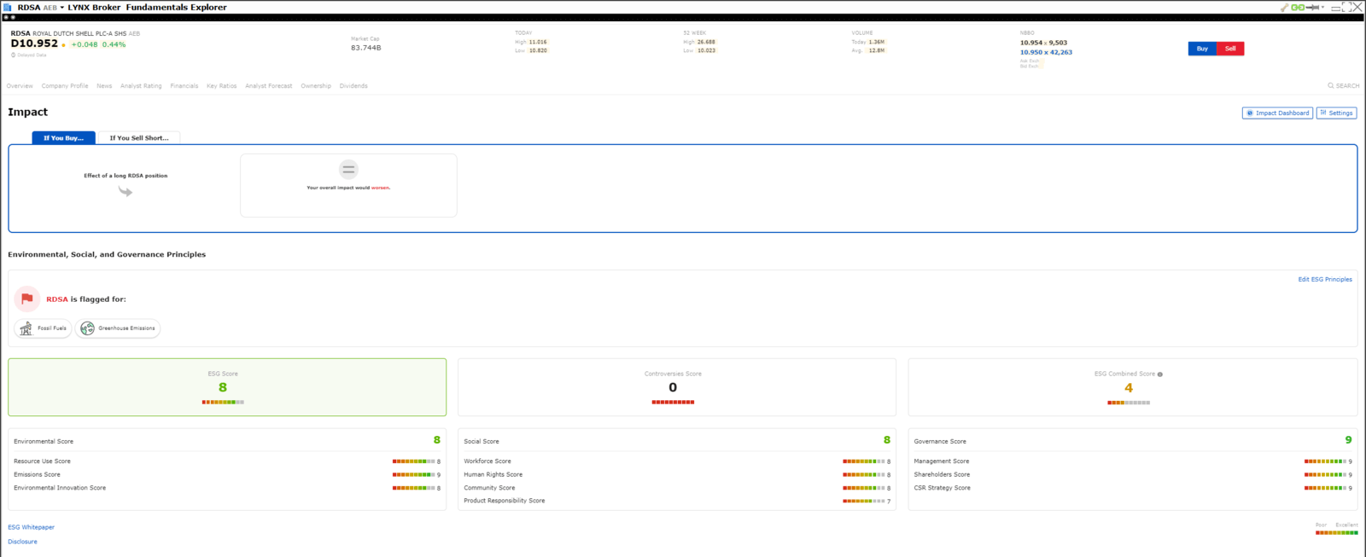Click the Controversies Score red bar

click(673, 402)
